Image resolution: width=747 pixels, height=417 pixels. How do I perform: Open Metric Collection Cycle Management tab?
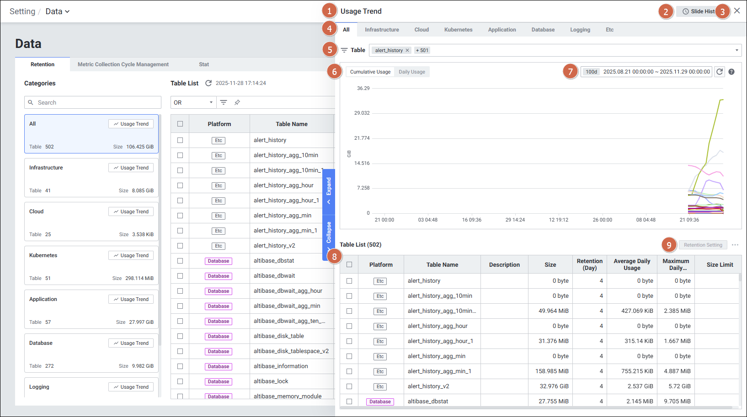(123, 64)
